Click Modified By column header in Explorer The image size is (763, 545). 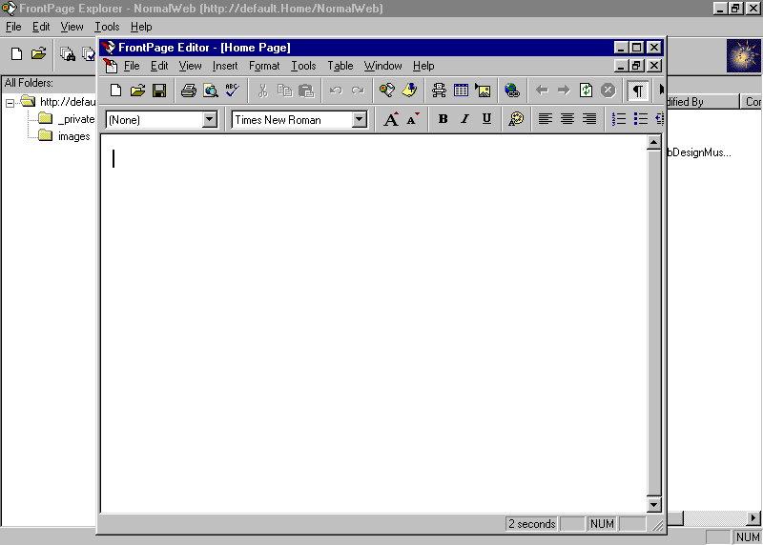pyautogui.click(x=703, y=102)
